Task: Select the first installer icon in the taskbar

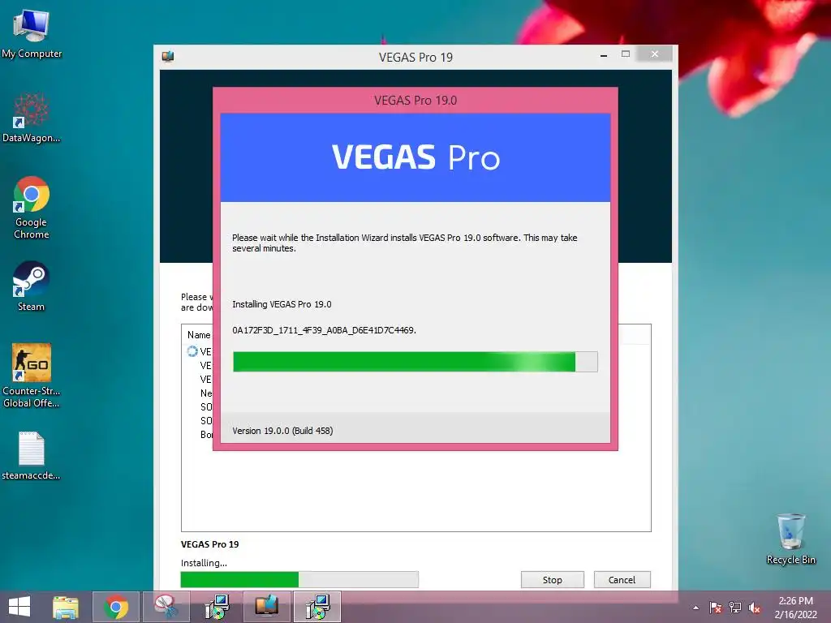Action: (x=217, y=607)
